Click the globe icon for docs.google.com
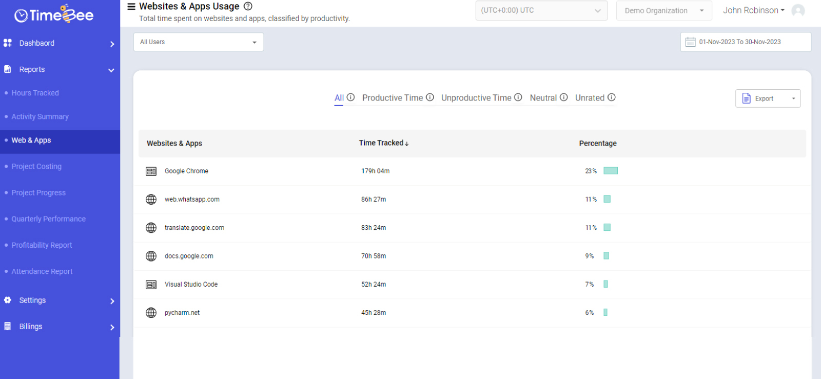Screen dimensions: 821x379 point(151,256)
